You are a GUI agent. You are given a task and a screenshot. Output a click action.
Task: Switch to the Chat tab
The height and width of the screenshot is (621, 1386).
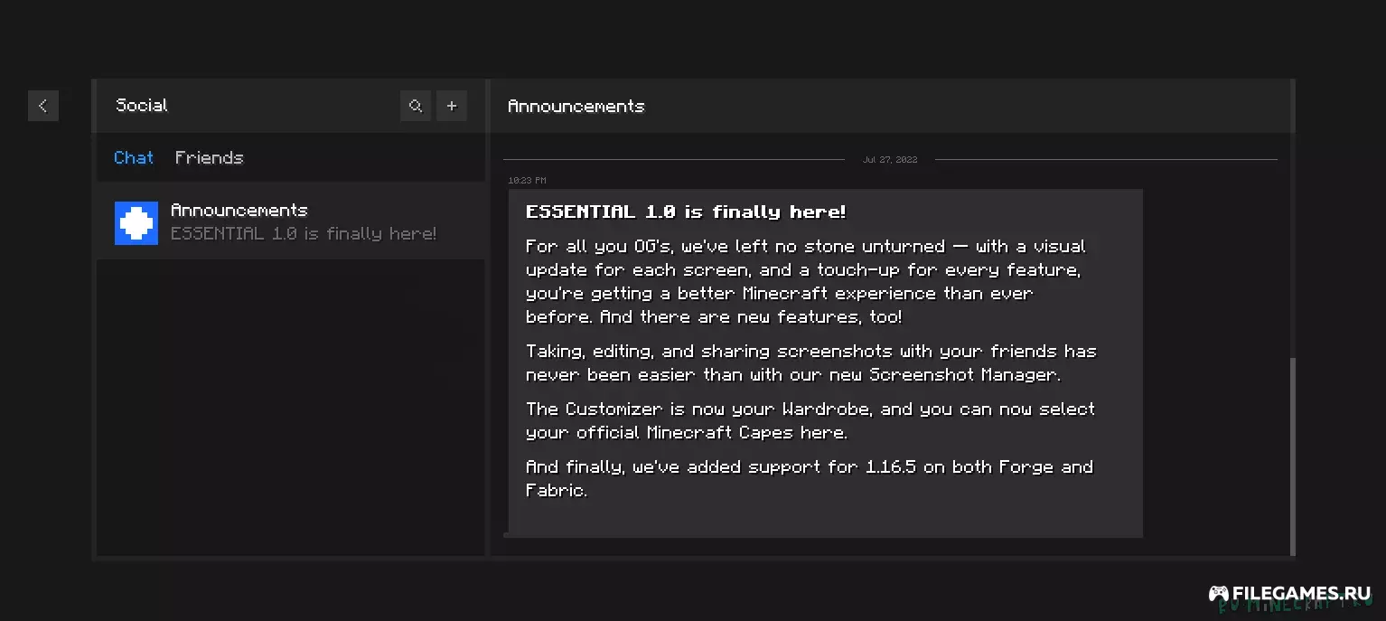(134, 158)
